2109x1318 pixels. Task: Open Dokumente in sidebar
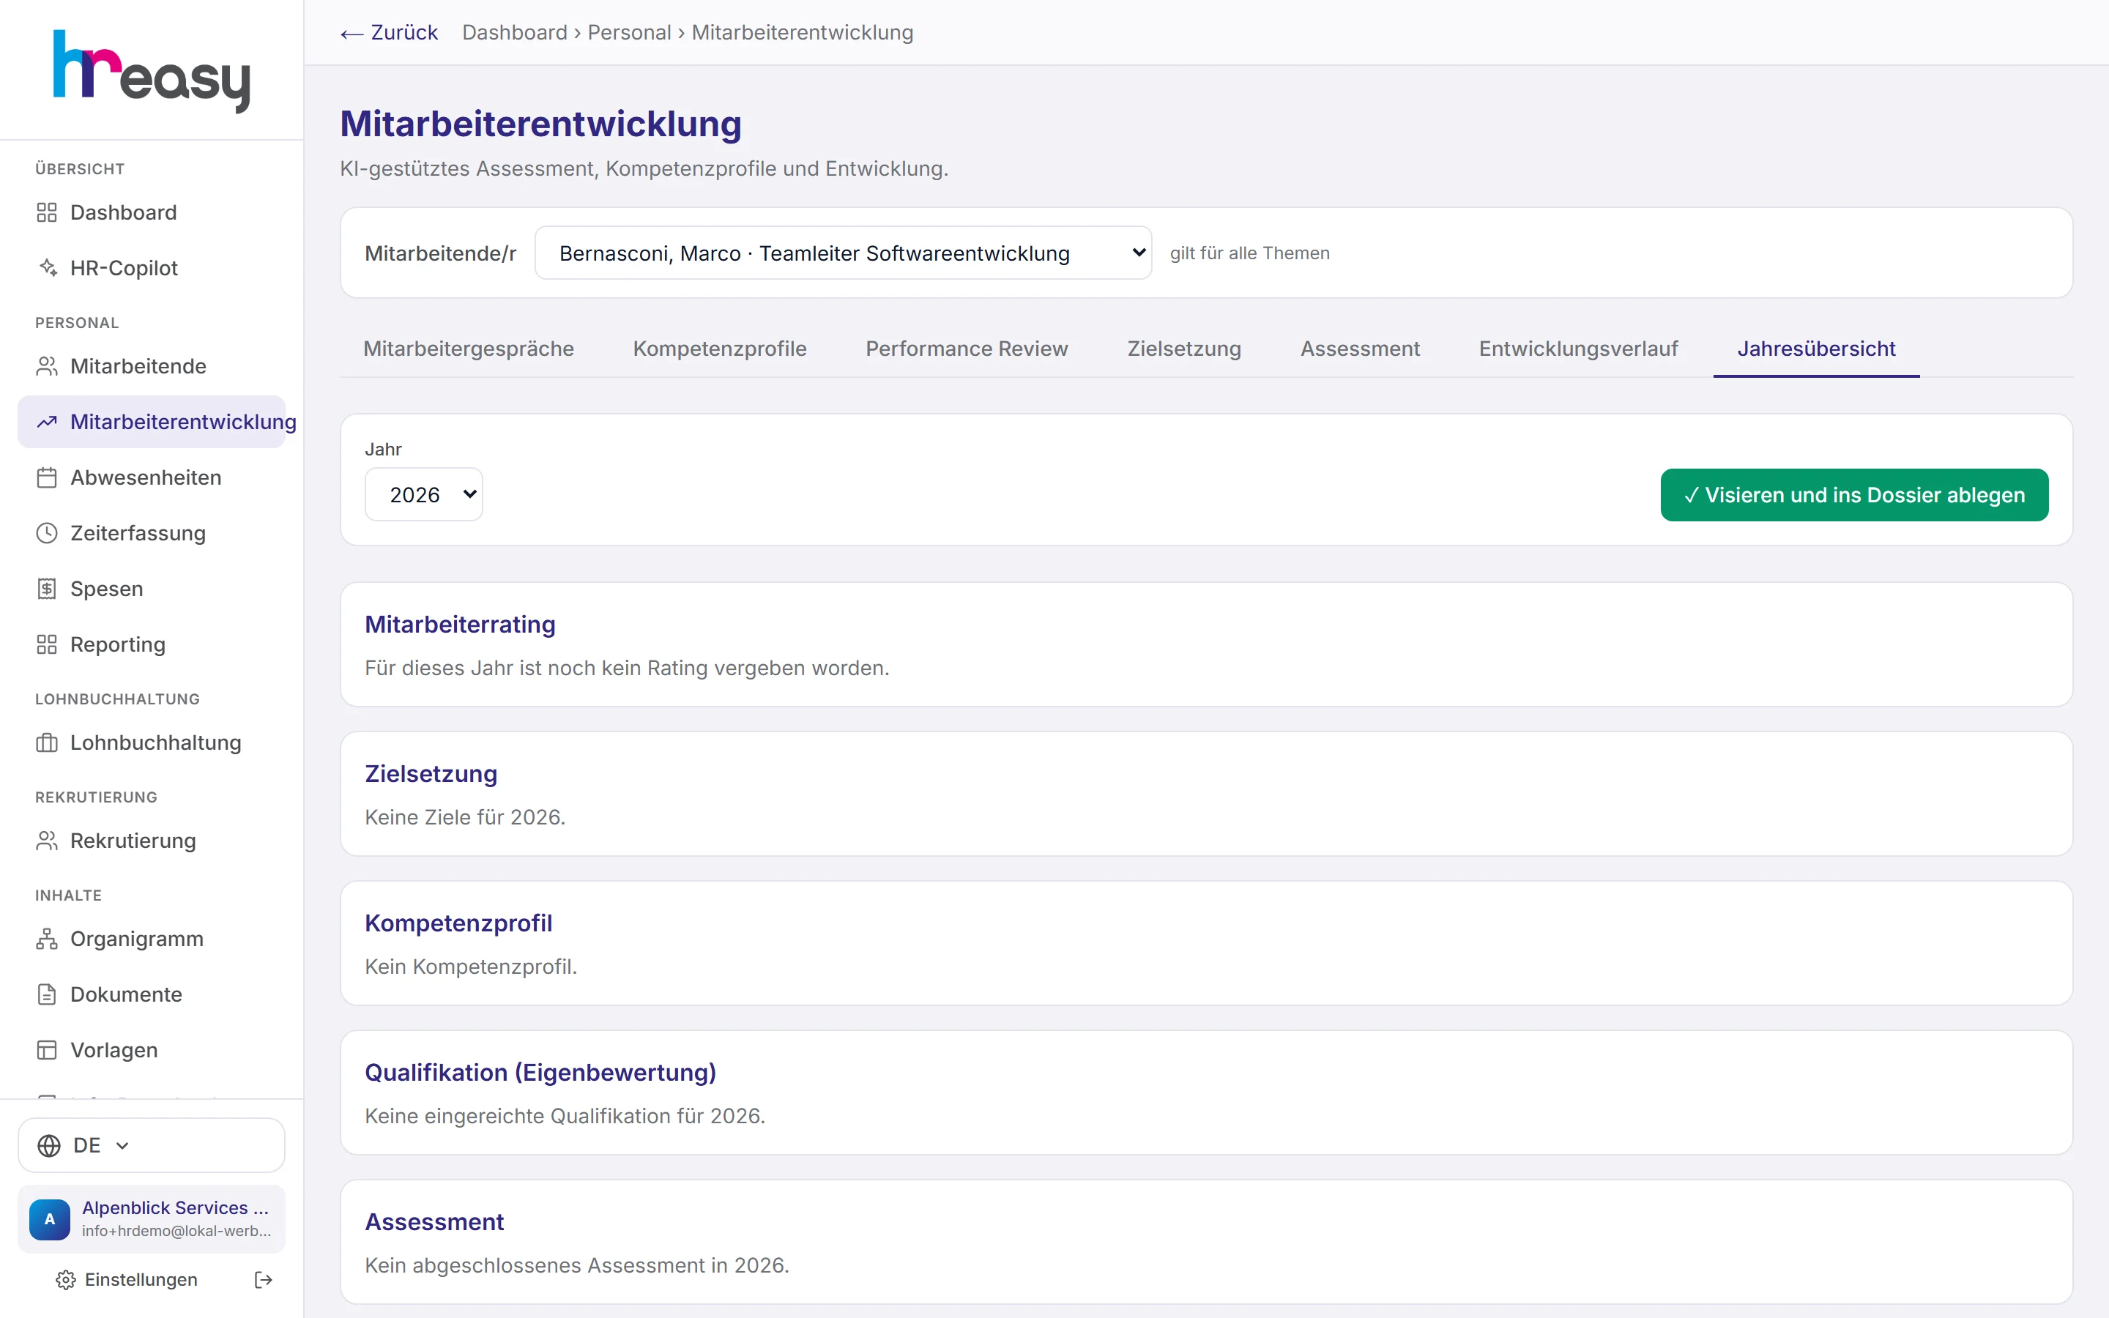click(x=152, y=994)
